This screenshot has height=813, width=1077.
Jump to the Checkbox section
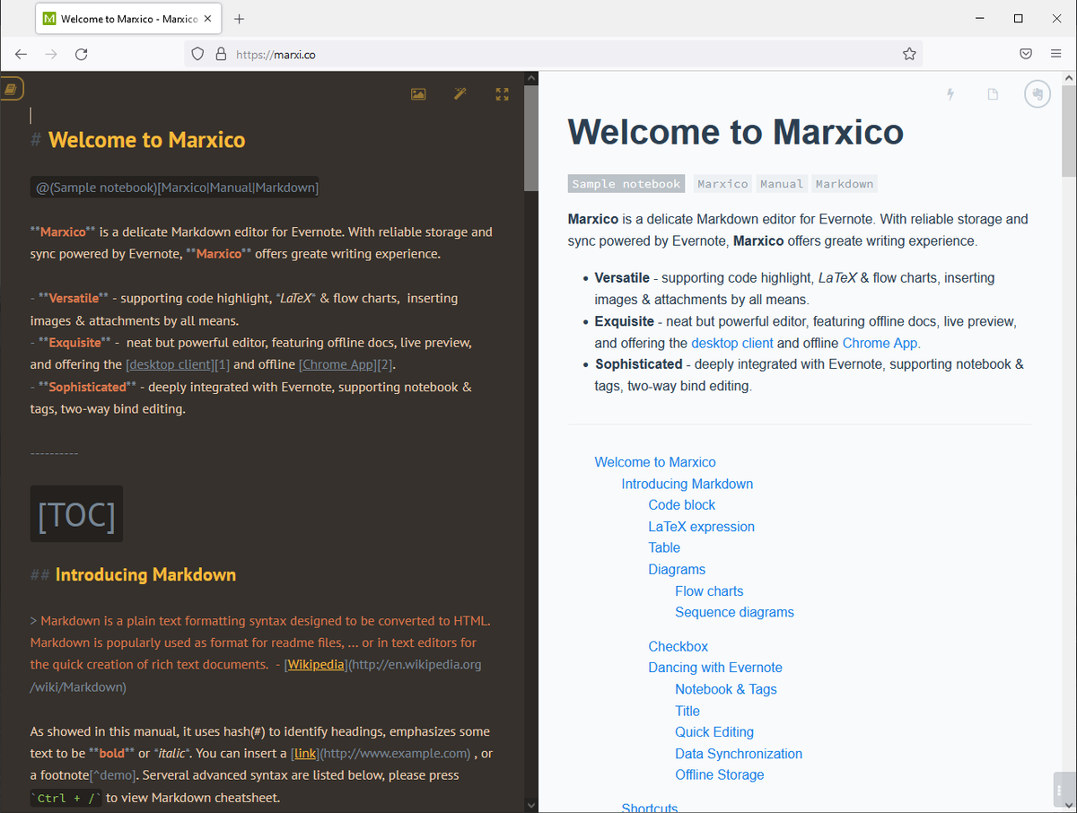(678, 646)
